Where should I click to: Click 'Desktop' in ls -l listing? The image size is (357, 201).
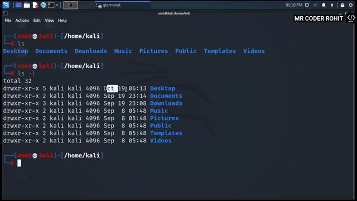coord(162,88)
